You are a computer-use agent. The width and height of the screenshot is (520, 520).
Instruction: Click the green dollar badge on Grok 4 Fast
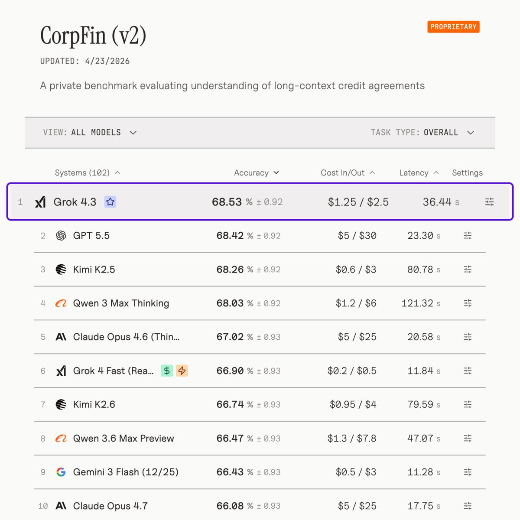click(x=167, y=370)
